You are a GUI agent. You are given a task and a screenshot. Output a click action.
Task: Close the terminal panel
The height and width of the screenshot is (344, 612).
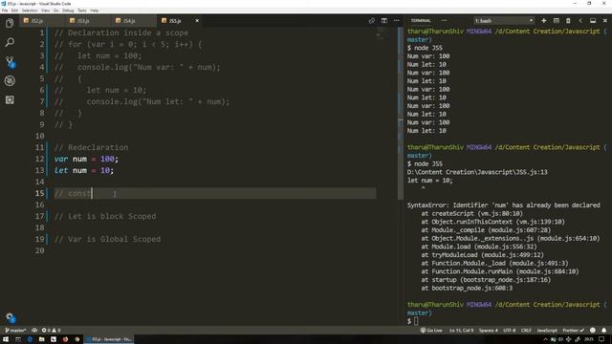tap(605, 21)
